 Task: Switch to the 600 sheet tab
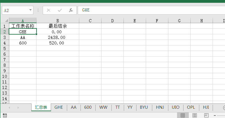pyautogui.click(x=88, y=107)
